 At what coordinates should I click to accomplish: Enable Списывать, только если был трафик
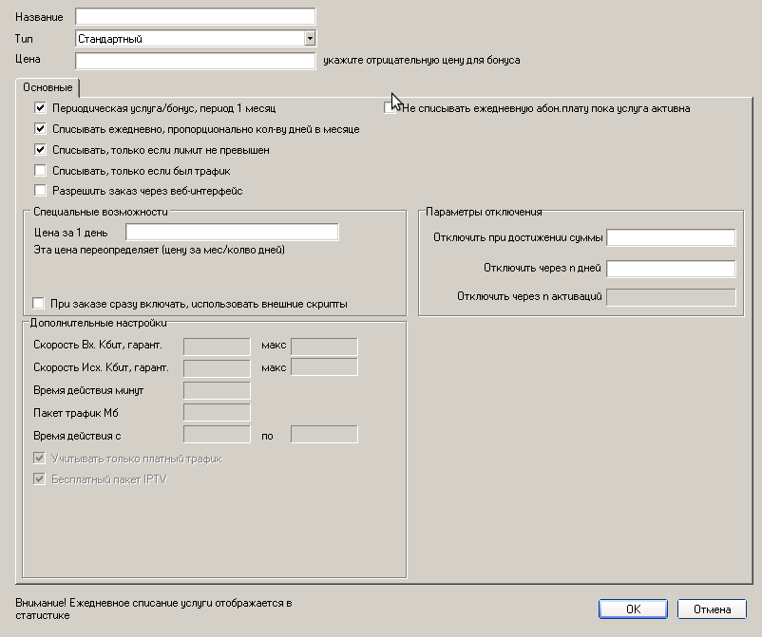[40, 171]
